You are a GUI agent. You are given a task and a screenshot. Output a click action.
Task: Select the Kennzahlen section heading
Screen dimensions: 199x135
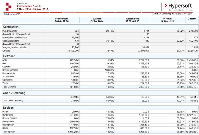[11, 27]
